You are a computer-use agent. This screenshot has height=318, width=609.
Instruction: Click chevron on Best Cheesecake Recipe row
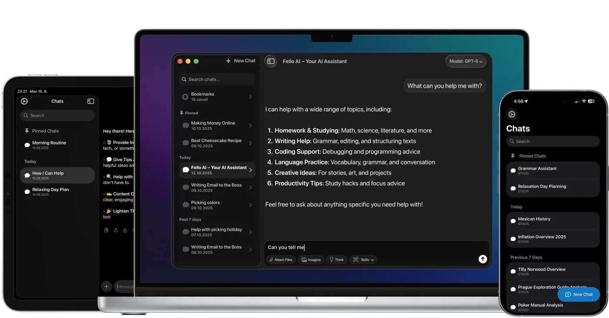point(251,143)
